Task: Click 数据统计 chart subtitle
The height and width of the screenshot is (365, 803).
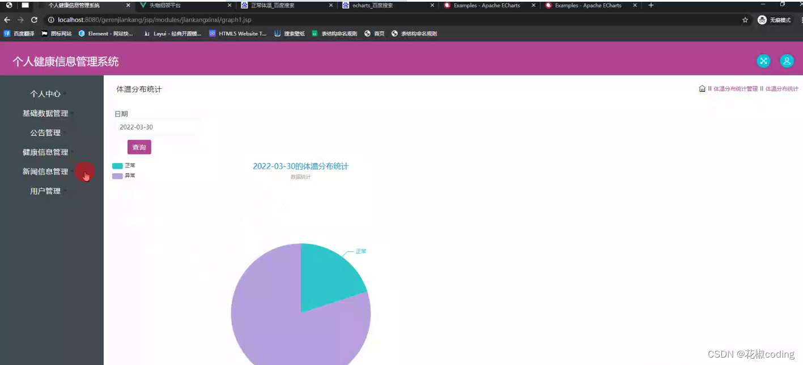Action: tap(300, 177)
